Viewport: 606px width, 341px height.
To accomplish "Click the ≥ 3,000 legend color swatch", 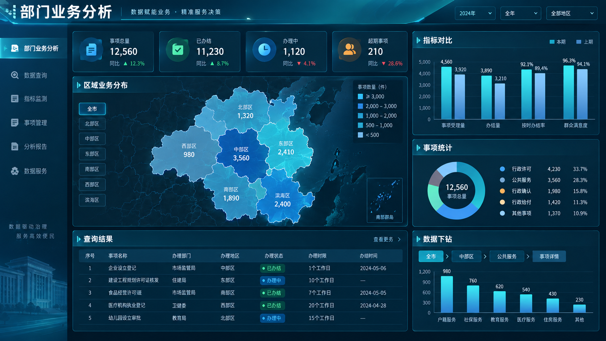I will pos(360,96).
